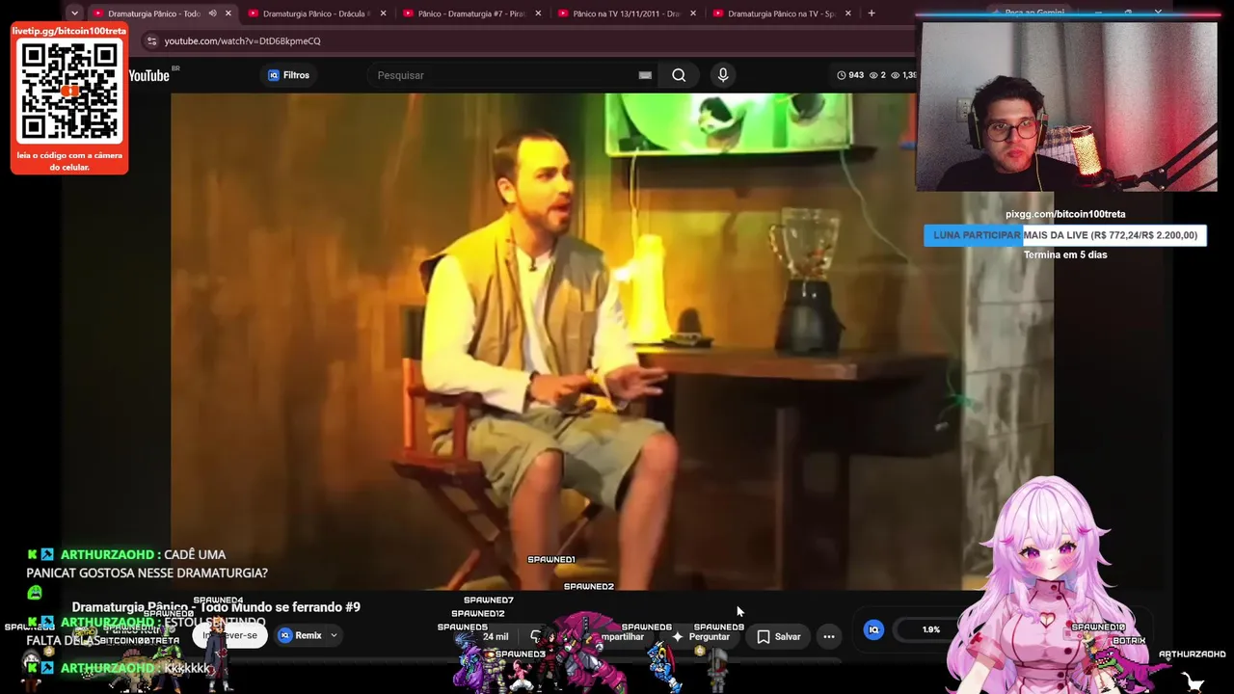Image resolution: width=1234 pixels, height=694 pixels.
Task: Click the 'LUNA PARTICIPAR MAIS DA LIVE' goal bar
Action: point(1065,235)
